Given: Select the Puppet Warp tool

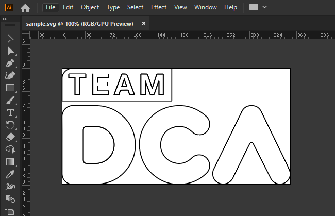Looking at the screenshot, I should [x=10, y=187].
